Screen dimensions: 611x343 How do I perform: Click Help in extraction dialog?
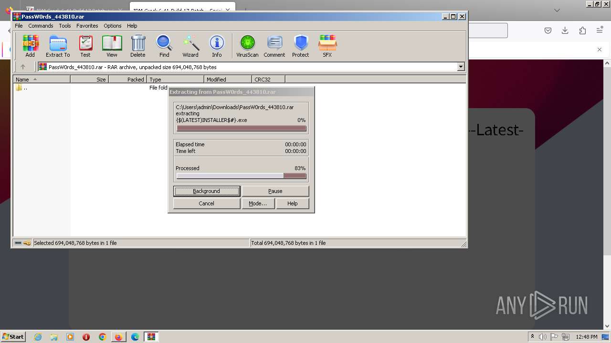[x=293, y=203]
